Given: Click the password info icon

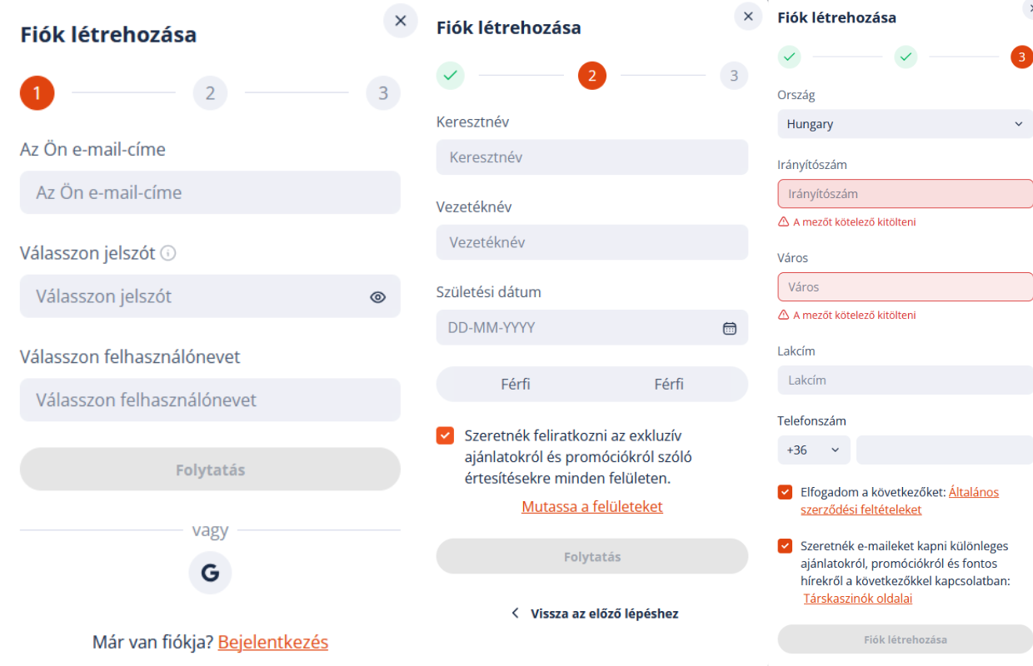Looking at the screenshot, I should coord(167,253).
